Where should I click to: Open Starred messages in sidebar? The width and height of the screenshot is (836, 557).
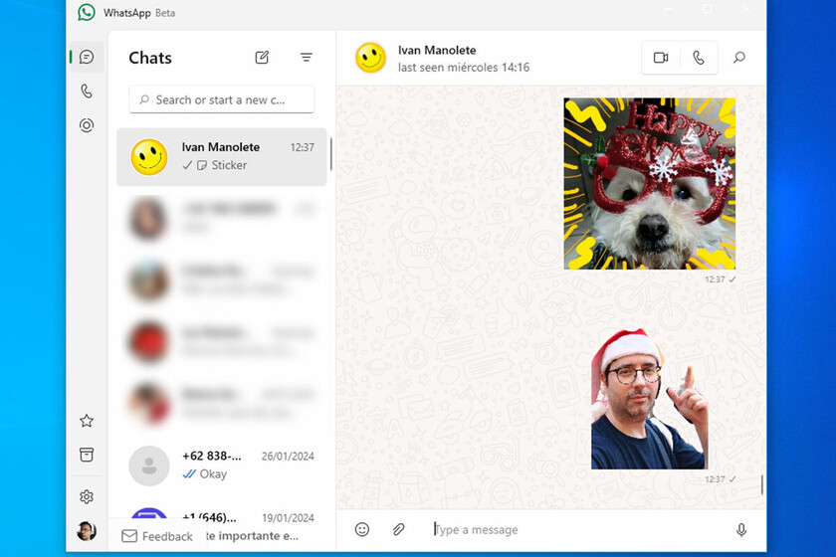point(87,421)
